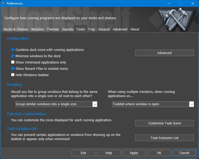Image resolution: width=199 pixels, height=159 pixels.
Task: Click the Preferences app icon in title bar
Action: (3, 3)
